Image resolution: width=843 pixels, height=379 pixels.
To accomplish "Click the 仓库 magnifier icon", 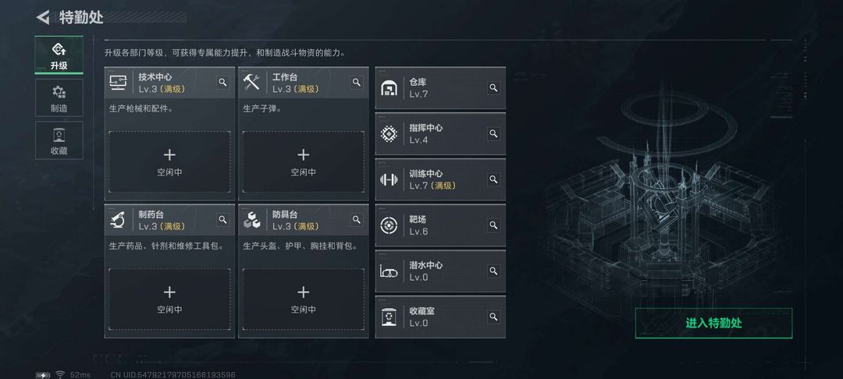I will 493,88.
